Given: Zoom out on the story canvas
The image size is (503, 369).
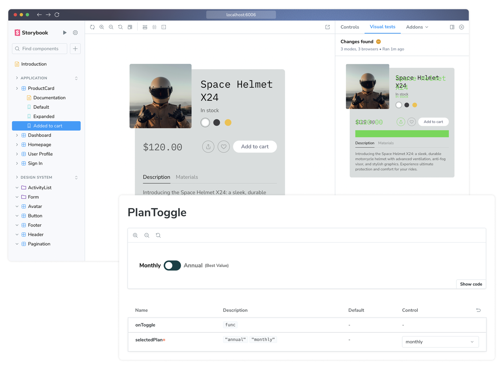Looking at the screenshot, I should 111,27.
